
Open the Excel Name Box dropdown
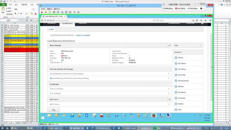[x=18, y=20]
